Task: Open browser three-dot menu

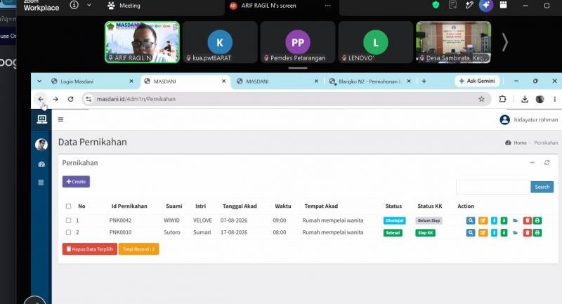Action: coord(554,99)
